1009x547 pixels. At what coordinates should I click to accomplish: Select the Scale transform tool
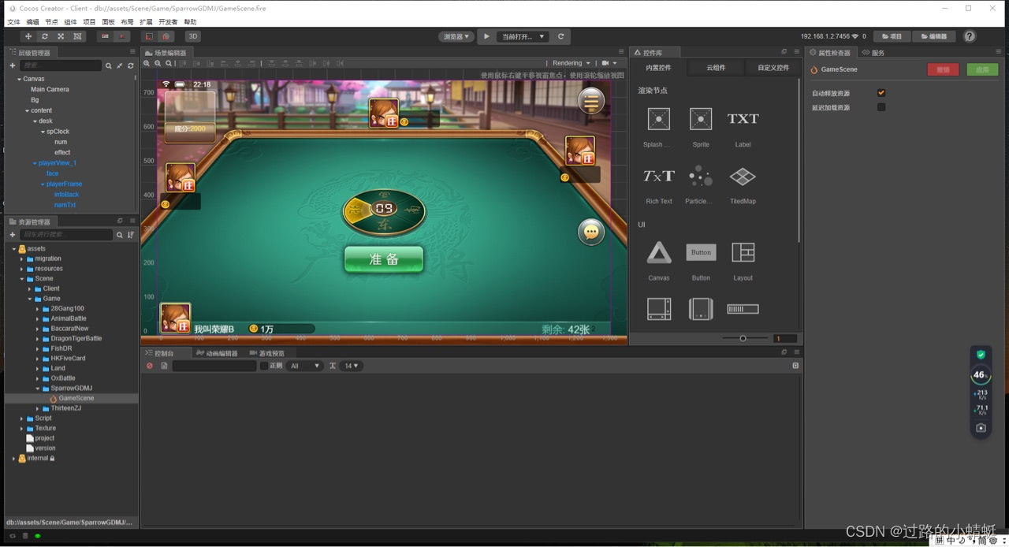click(61, 35)
